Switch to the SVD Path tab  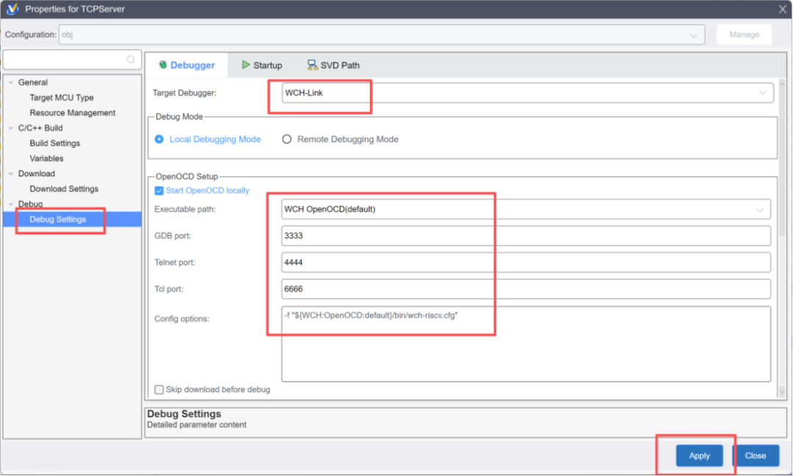(333, 65)
